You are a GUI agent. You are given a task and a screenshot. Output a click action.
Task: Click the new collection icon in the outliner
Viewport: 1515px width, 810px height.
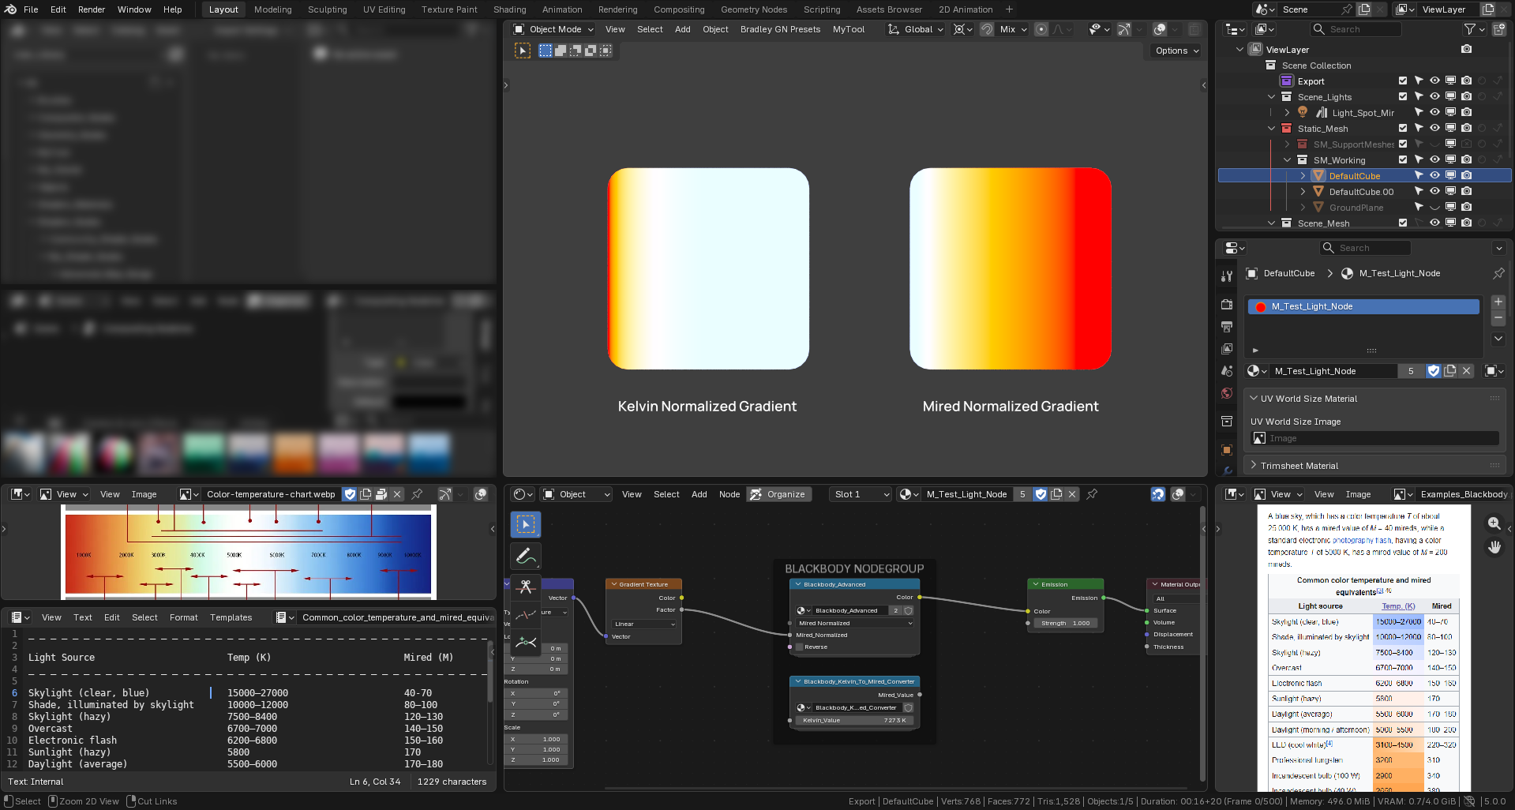1499,29
